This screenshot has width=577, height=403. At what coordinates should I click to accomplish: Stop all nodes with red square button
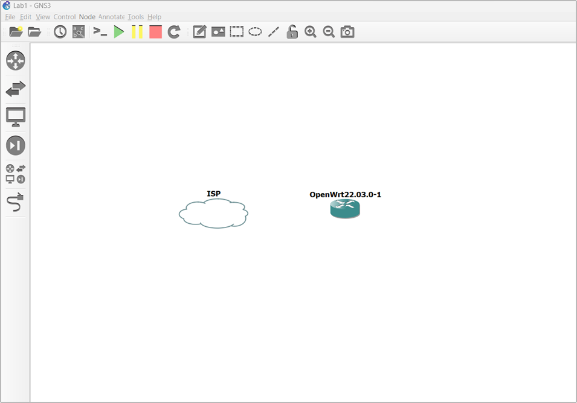point(156,32)
